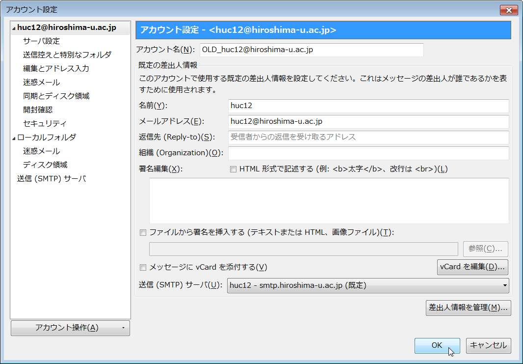
Task: Enable ファイルから署名を挿入する checkbox
Action: [x=143, y=232]
